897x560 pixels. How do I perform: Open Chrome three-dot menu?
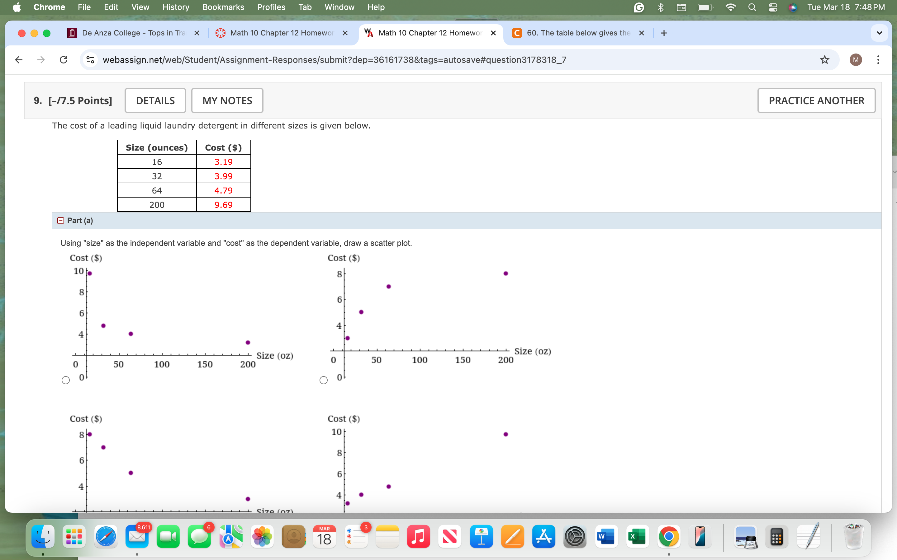tap(878, 60)
